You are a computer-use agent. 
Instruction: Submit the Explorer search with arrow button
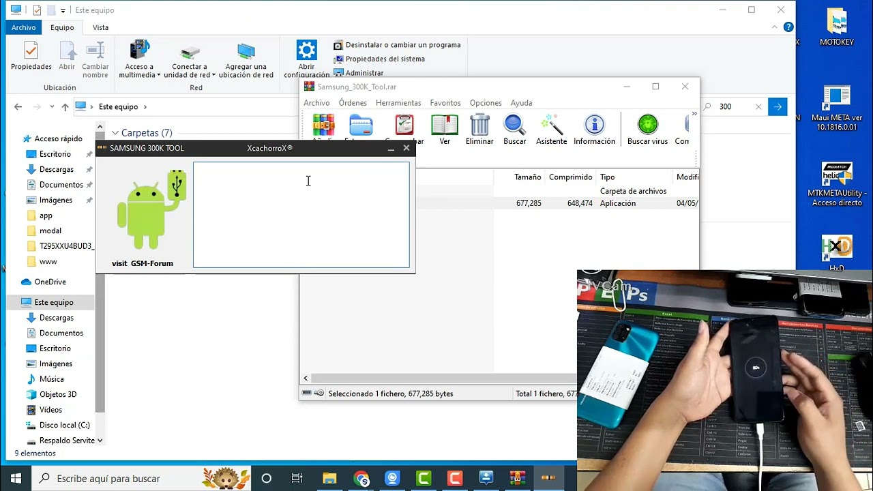coord(778,106)
